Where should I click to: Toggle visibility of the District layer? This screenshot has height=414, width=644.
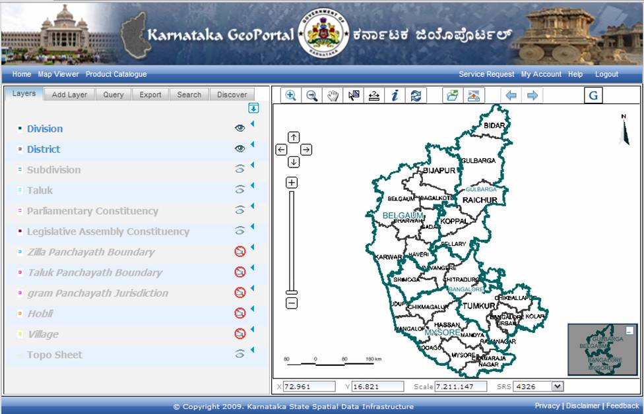pyautogui.click(x=240, y=150)
